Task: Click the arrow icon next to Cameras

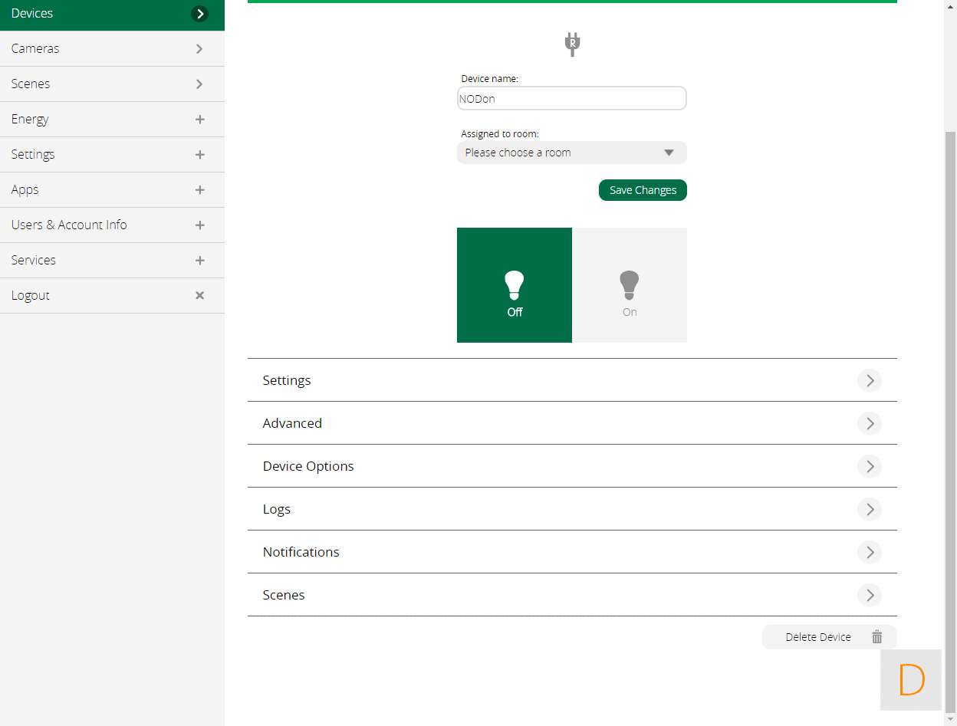Action: pos(199,48)
